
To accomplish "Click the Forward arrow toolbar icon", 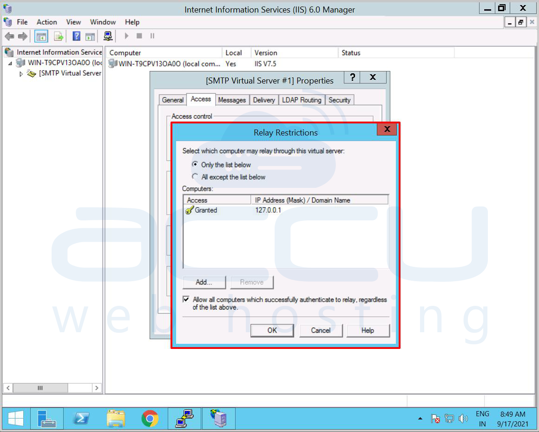I will pos(23,36).
